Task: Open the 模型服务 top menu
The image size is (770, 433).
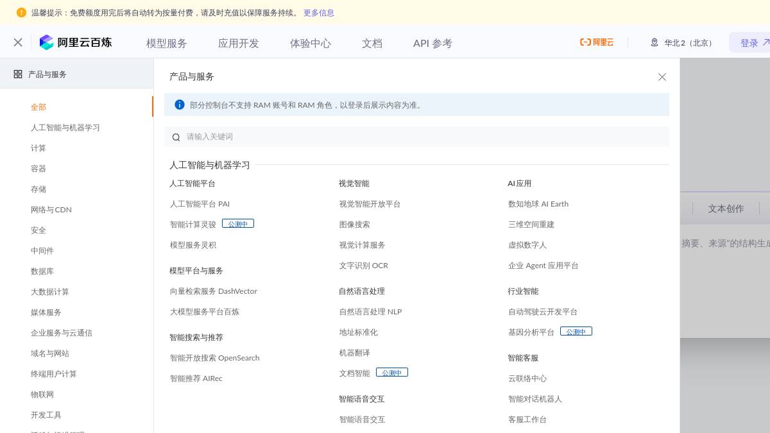Action: pos(167,44)
